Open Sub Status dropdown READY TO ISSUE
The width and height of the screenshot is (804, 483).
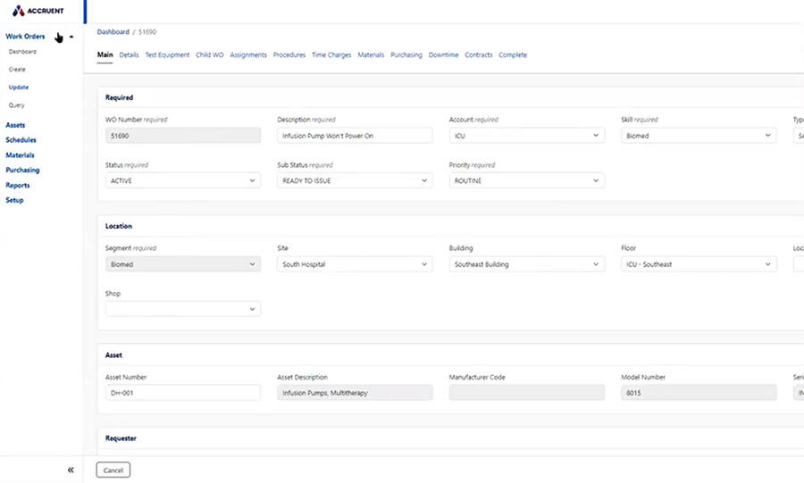click(x=355, y=181)
